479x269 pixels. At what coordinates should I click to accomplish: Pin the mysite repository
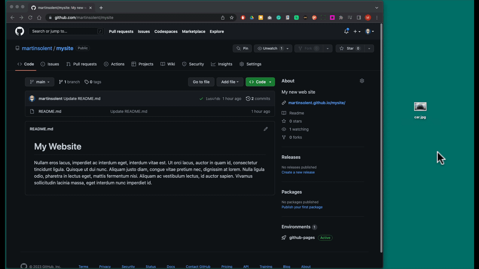pyautogui.click(x=242, y=49)
